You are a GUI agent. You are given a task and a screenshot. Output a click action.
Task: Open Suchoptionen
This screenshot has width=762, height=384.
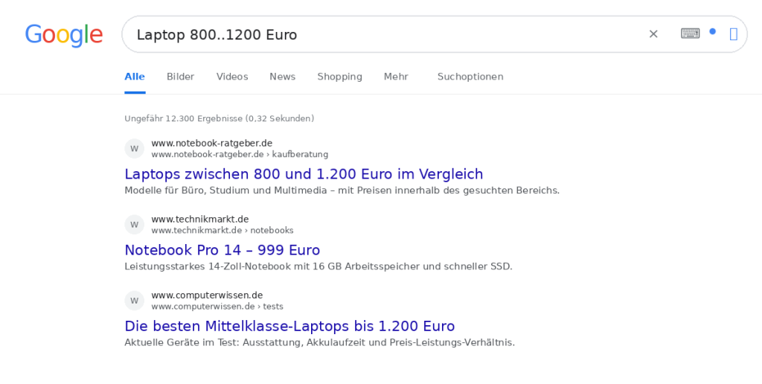point(470,77)
